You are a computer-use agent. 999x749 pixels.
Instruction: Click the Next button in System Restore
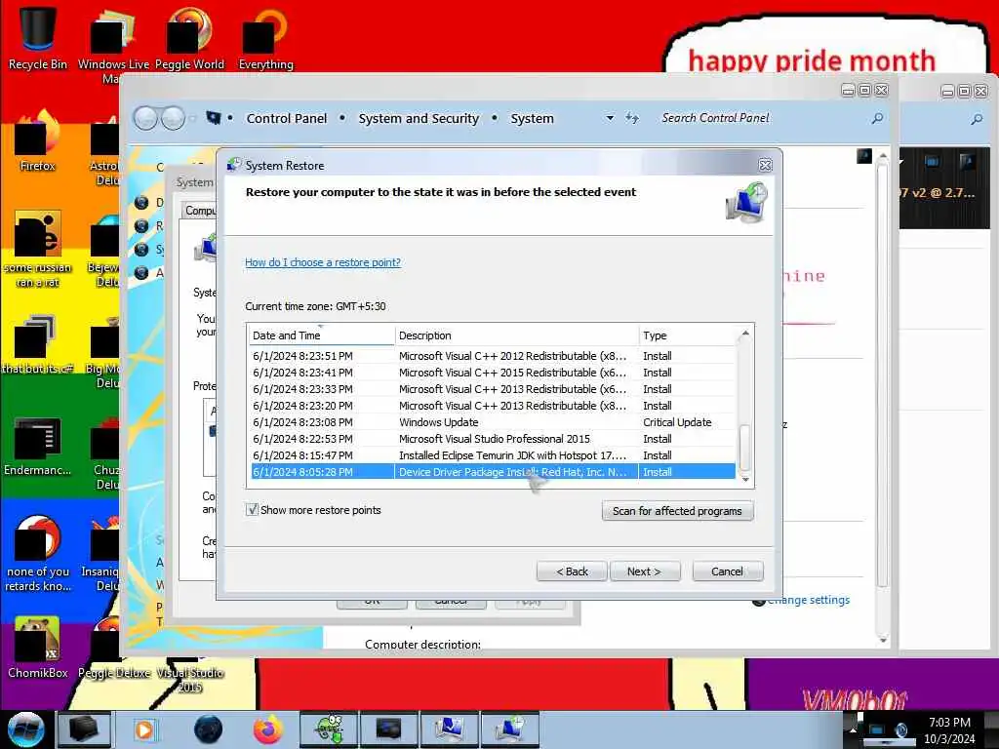[x=645, y=572]
